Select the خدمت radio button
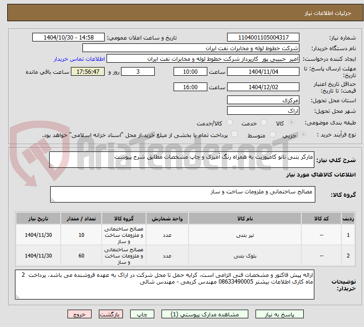This screenshot has height=327, width=364. [264, 123]
